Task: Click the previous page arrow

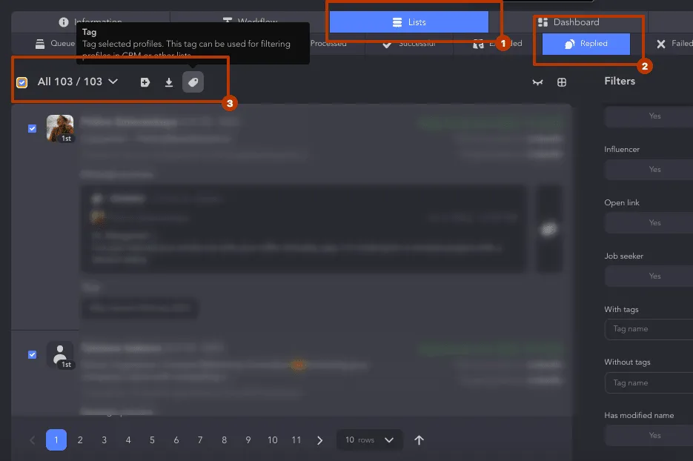Action: [x=33, y=440]
